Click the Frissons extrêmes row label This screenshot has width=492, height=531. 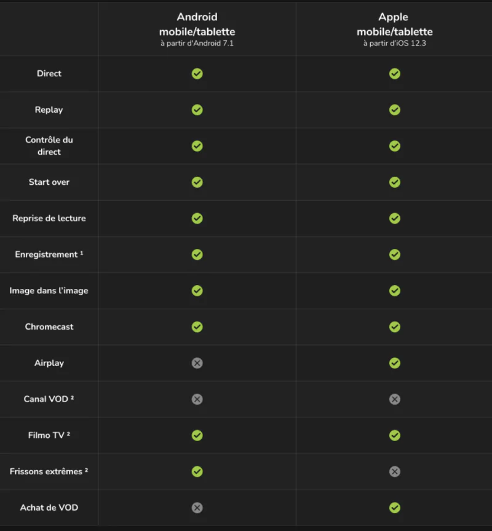(x=49, y=471)
